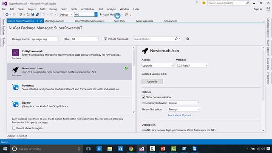The width and height of the screenshot is (272, 153).
Task: Open File Explorer from the taskbar
Action: [110, 149]
